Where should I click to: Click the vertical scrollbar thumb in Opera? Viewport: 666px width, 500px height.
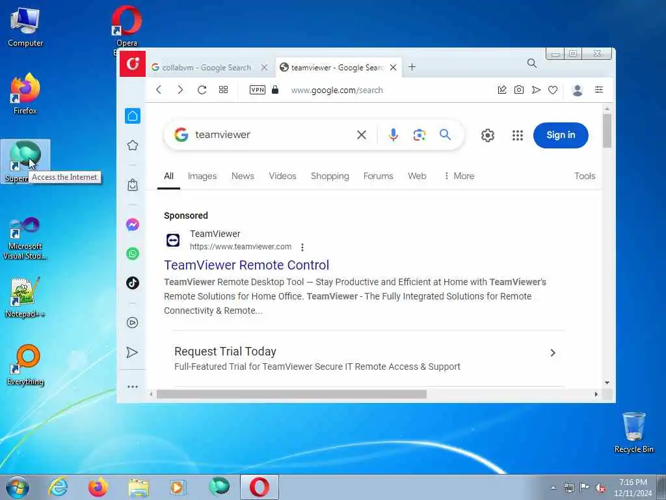click(x=607, y=130)
